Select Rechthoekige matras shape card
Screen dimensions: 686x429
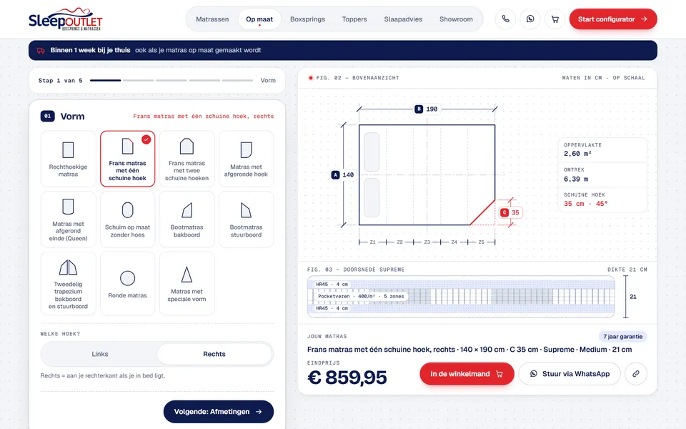[x=69, y=159]
